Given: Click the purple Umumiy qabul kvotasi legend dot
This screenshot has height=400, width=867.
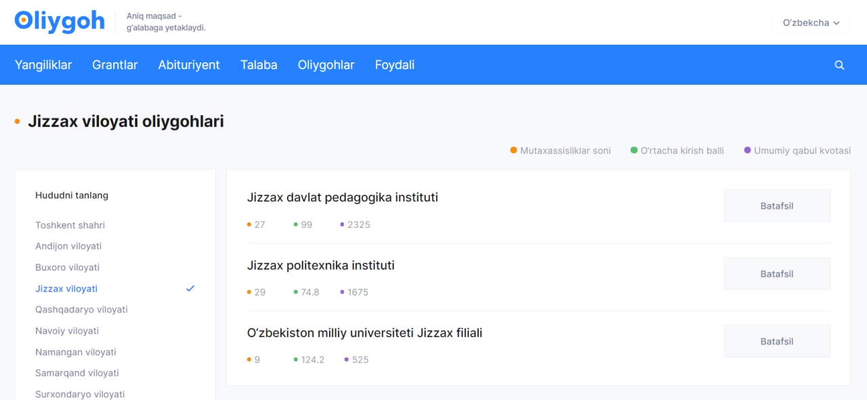Looking at the screenshot, I should [748, 151].
